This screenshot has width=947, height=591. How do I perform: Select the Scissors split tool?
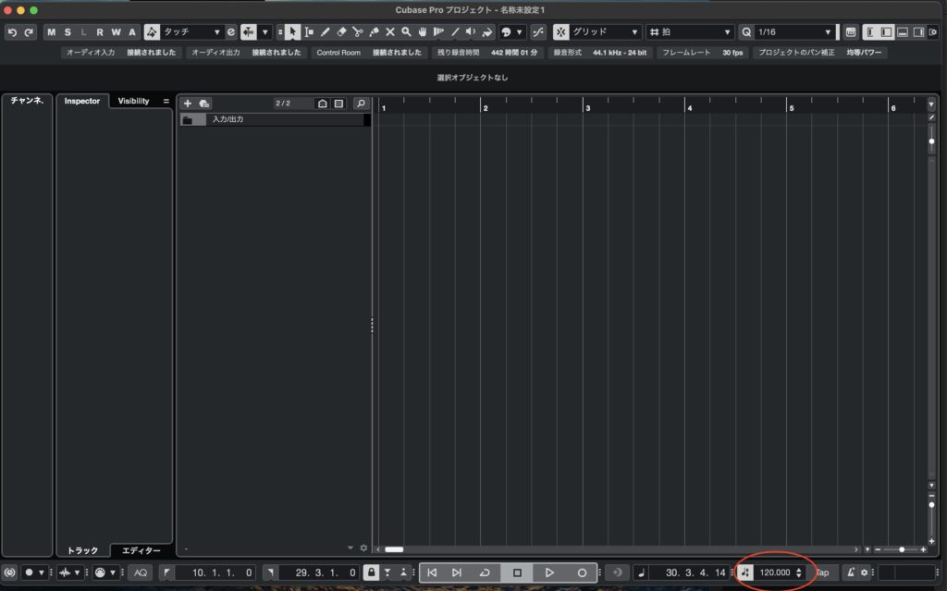pos(357,31)
